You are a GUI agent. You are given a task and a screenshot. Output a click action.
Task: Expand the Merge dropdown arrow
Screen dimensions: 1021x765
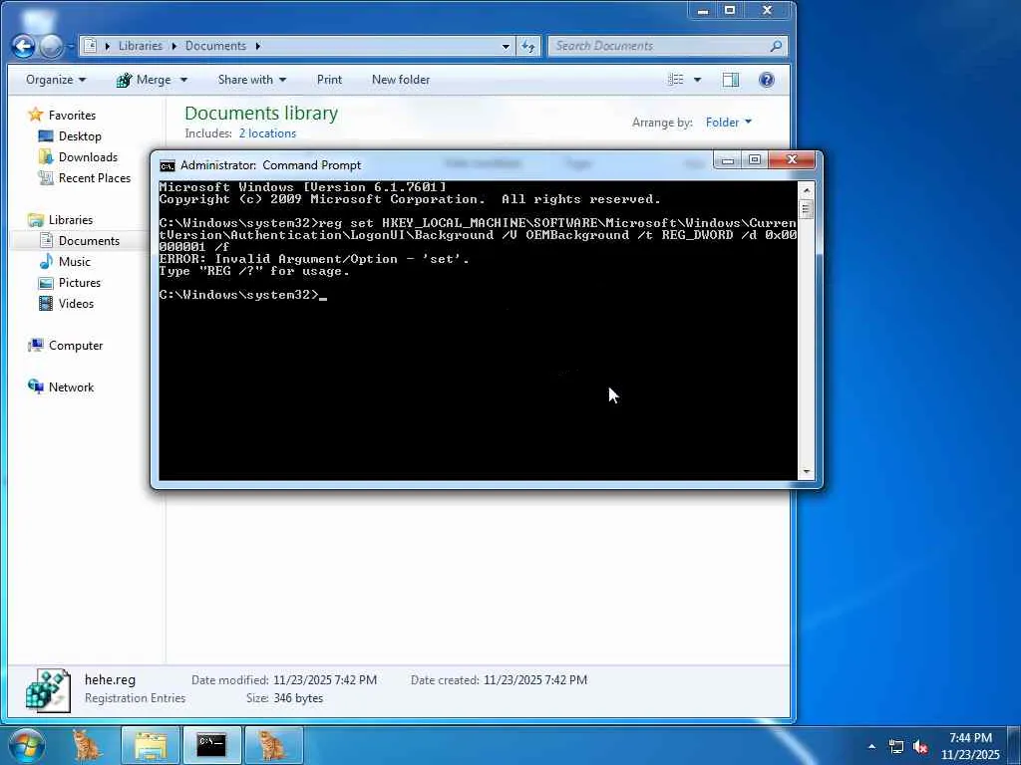183,80
